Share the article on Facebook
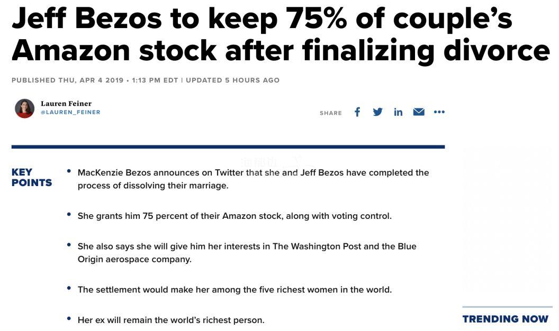559x331 pixels. point(357,112)
